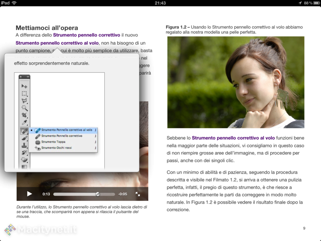This screenshot has width=321, height=241.
Task: Select the Polygonal Lasso tool
Action: pos(24,101)
